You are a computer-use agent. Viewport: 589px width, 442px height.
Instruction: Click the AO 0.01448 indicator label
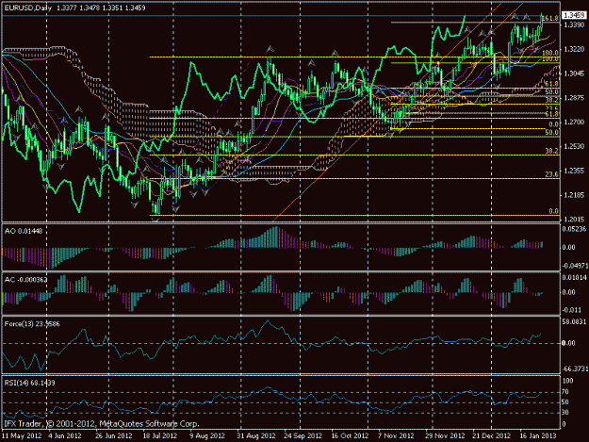pyautogui.click(x=24, y=231)
